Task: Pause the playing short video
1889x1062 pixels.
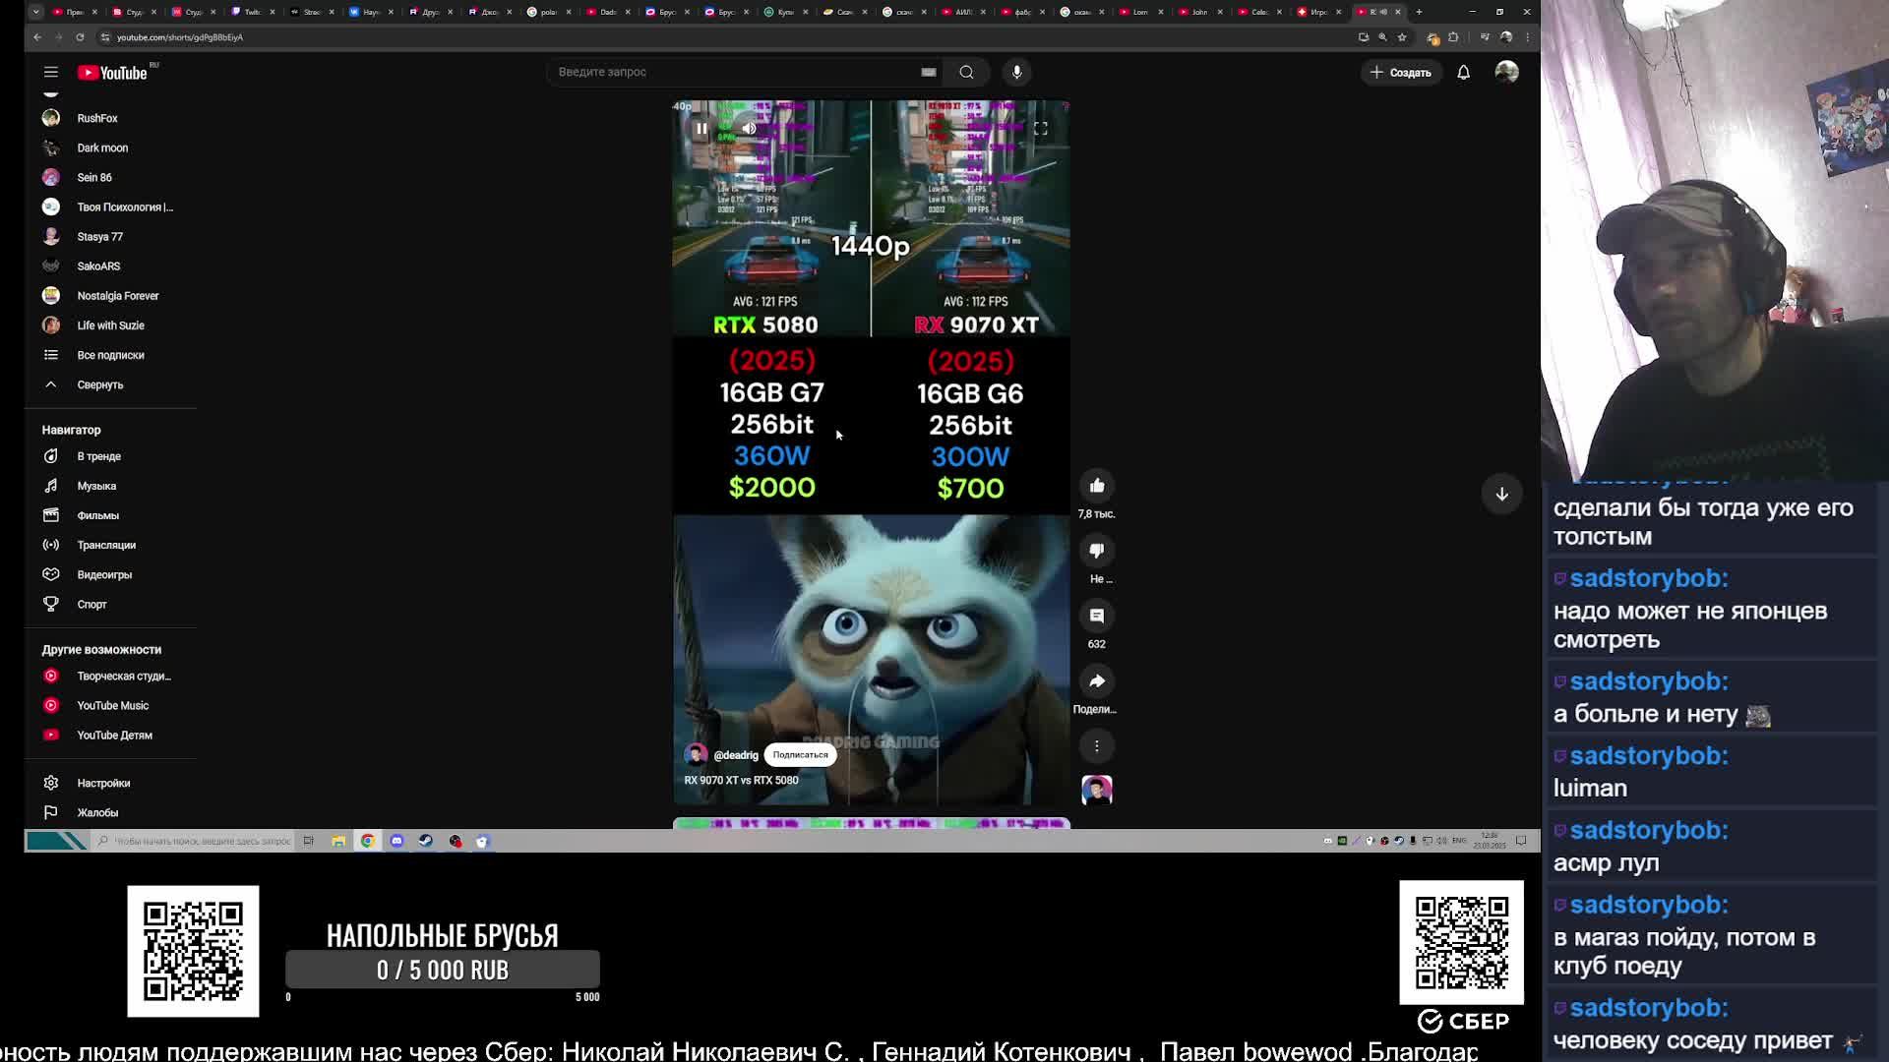Action: tap(701, 129)
